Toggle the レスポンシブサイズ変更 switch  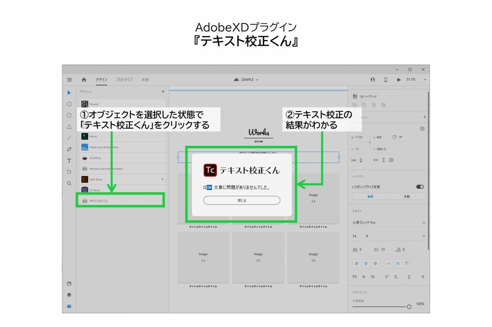click(420, 187)
